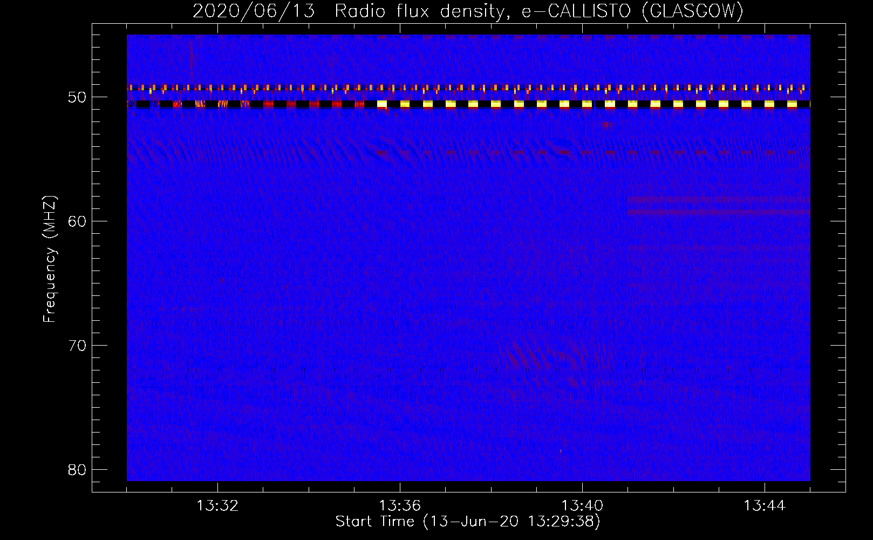This screenshot has height=540, width=873.
Task: Click the 60 frequency tick label
Action: click(x=77, y=221)
